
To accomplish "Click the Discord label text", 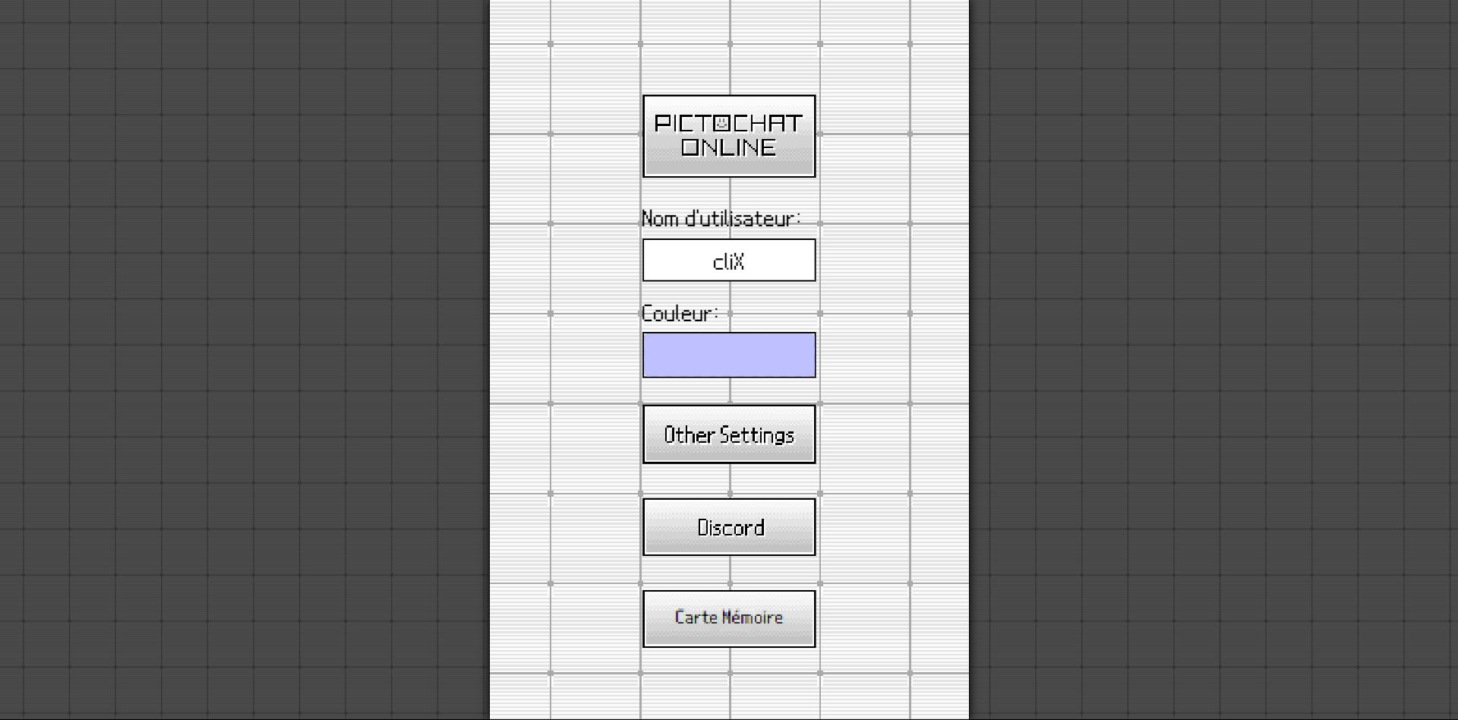I will click(x=731, y=528).
